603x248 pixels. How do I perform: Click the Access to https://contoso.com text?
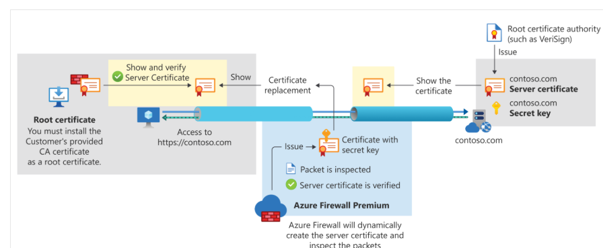[x=194, y=137]
